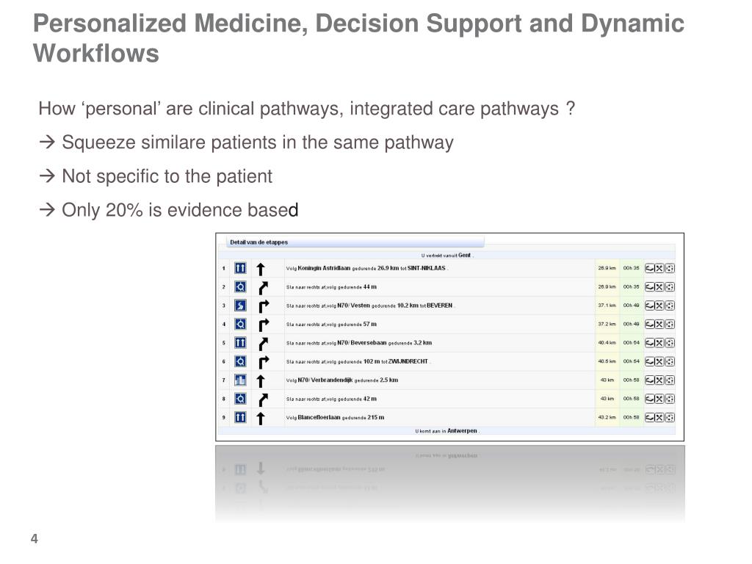
Task: Click the N70/Vesten to BEVEREN instruction
Action: coord(370,305)
